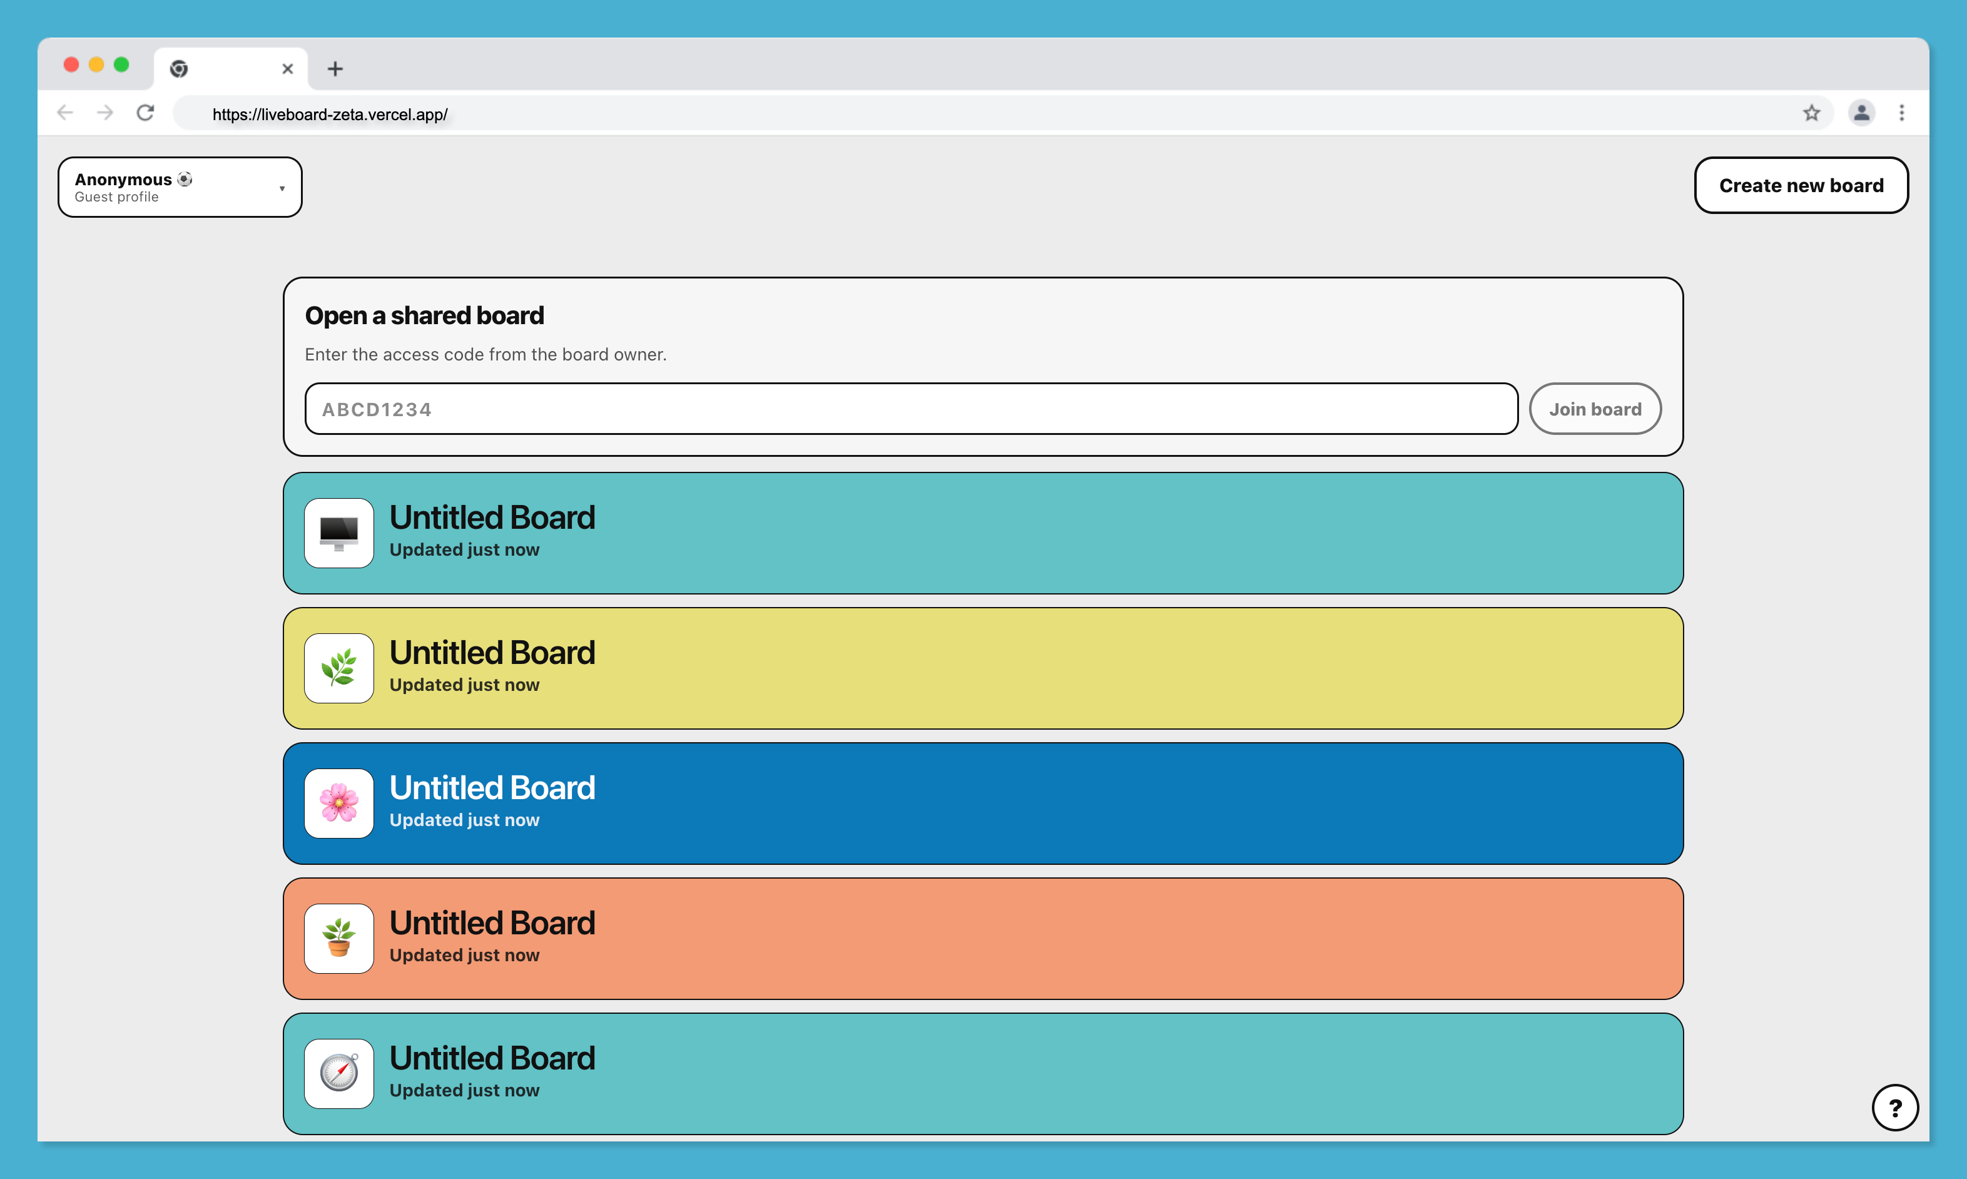This screenshot has height=1179, width=1967.
Task: Open the browser profile icon
Action: (x=1861, y=113)
